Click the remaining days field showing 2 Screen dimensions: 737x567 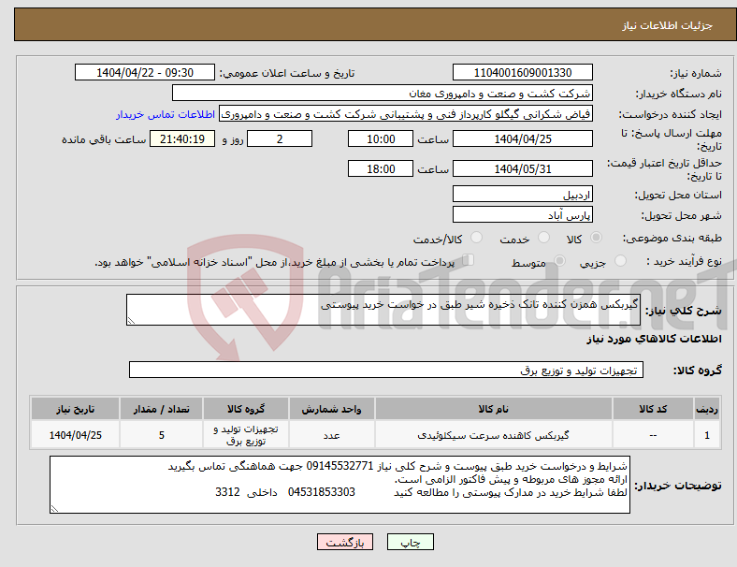(x=280, y=139)
